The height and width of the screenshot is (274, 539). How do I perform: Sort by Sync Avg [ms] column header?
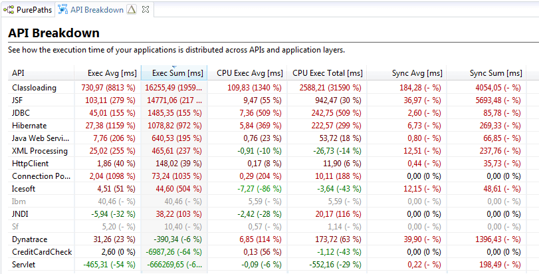click(406, 73)
